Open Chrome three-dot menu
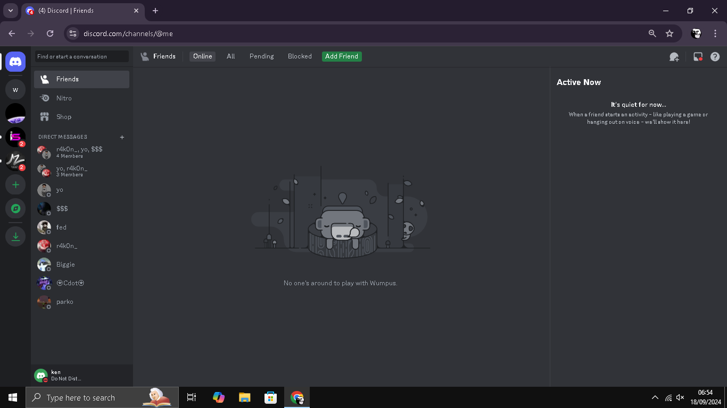 [715, 33]
